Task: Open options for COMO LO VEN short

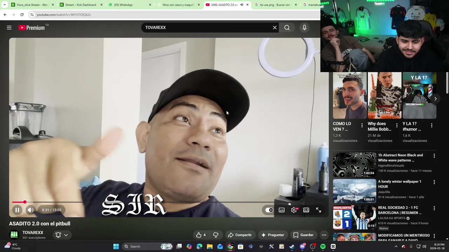Action: [x=362, y=125]
